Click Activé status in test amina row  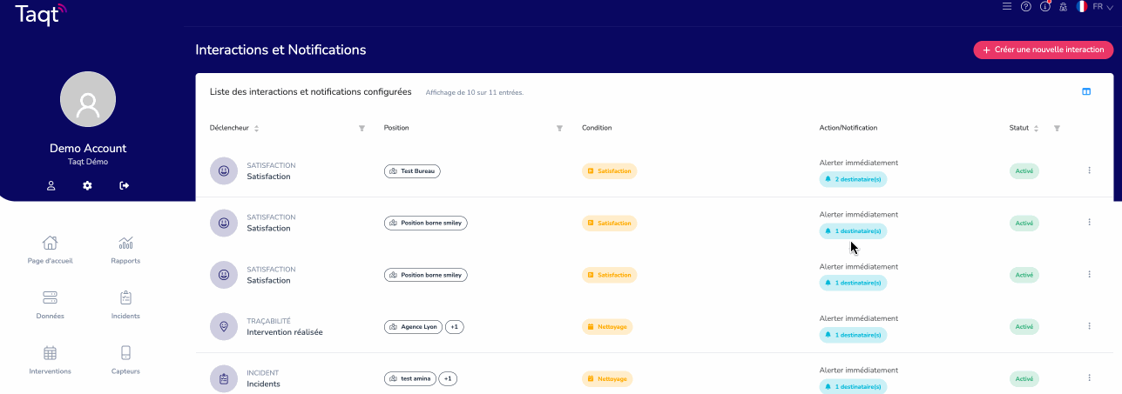[1024, 379]
